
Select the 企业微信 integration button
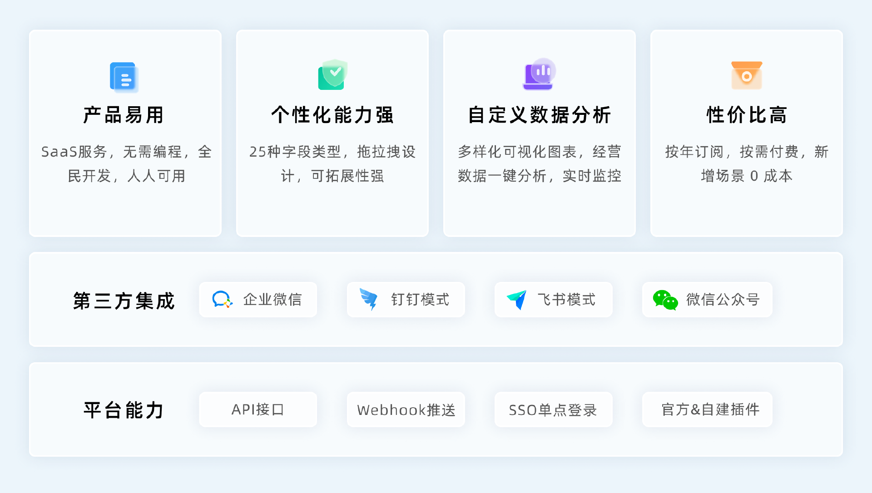[x=258, y=300]
